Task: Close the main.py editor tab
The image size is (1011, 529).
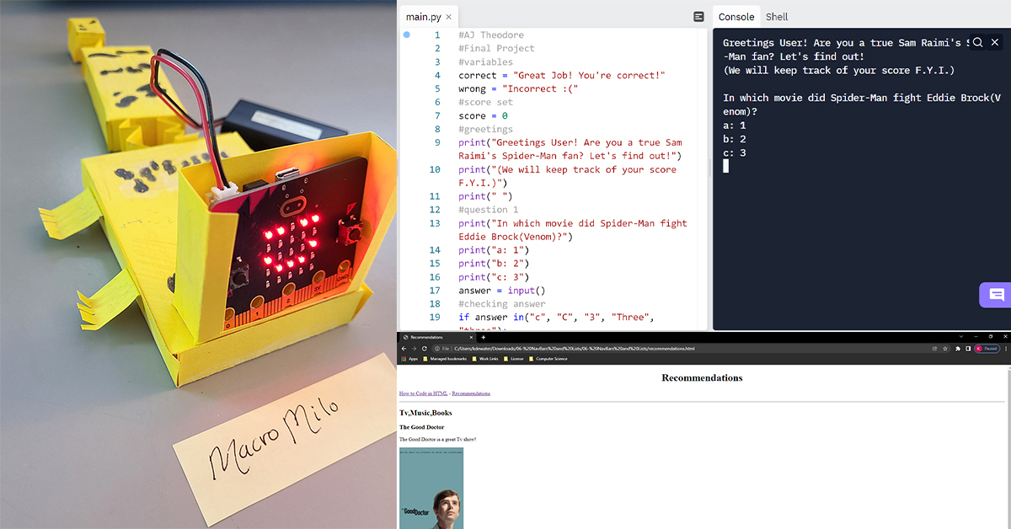Action: point(449,17)
